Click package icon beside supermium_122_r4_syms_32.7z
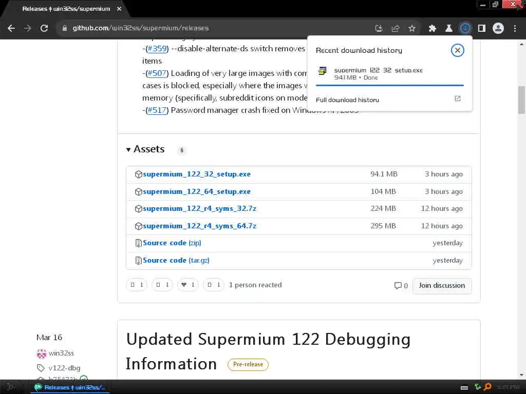This screenshot has height=394, width=526. [x=138, y=209]
